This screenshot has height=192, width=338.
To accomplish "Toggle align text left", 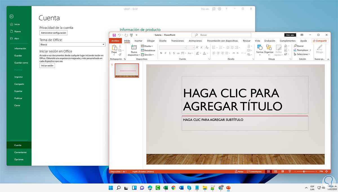I will [214, 53].
